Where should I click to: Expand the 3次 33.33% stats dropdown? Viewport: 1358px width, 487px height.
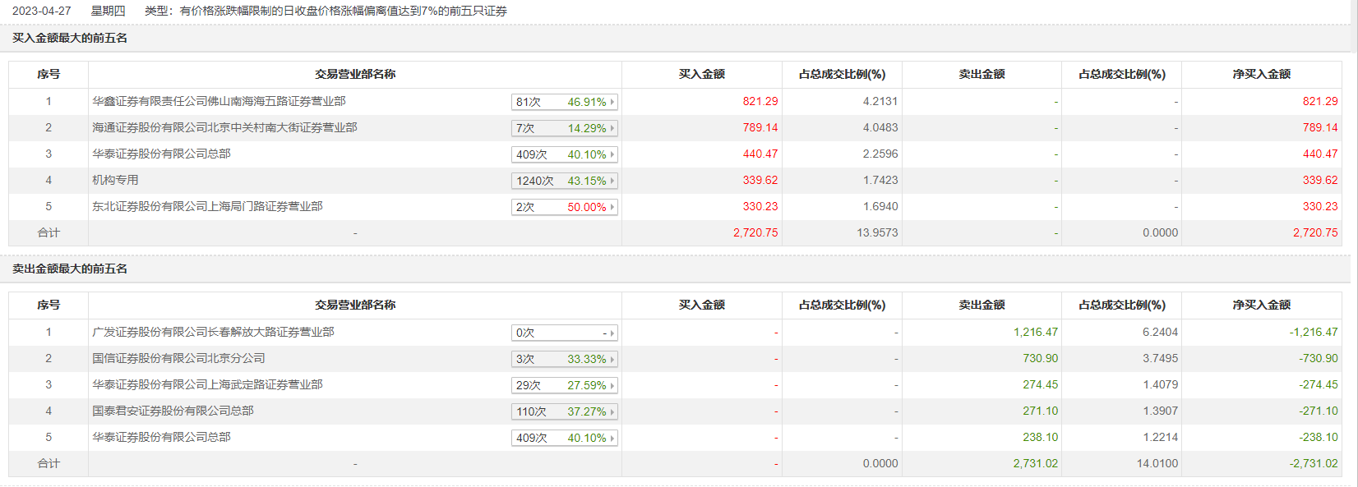click(564, 359)
